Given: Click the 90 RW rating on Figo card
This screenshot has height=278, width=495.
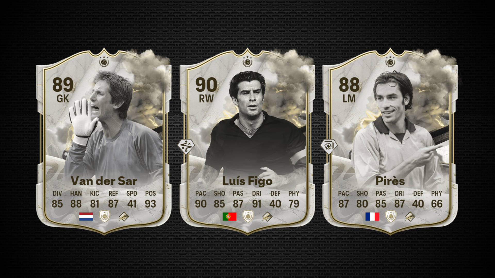Looking at the screenshot, I should click(x=206, y=90).
